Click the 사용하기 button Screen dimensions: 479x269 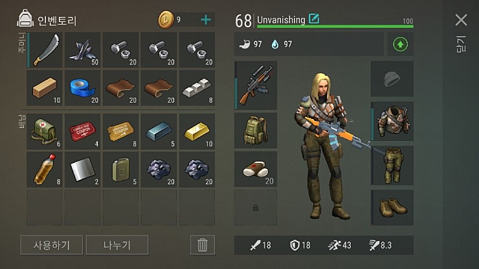(x=51, y=245)
